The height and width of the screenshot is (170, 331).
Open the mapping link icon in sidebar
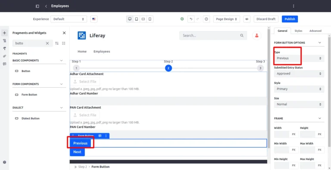point(5,56)
